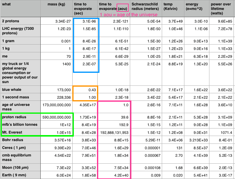Click the 'LHC energy (7300 protons)' cell

[20, 31]
